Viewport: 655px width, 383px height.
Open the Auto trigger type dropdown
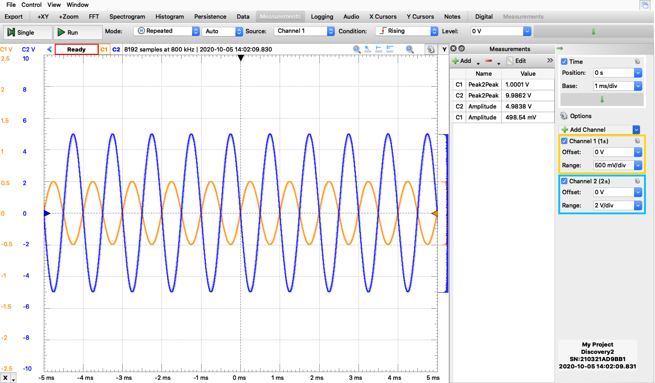[x=224, y=31]
